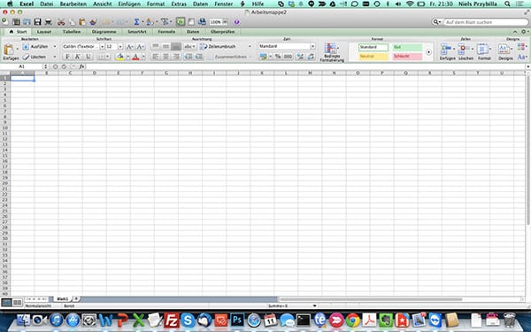Click the Cut scissors icon
The height and width of the screenshot is (332, 531).
click(x=61, y=22)
